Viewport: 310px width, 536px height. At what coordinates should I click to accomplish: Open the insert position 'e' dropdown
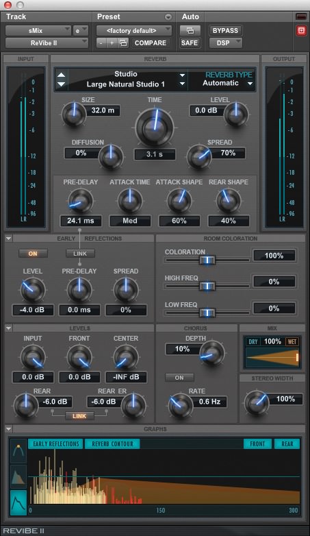pos(80,30)
